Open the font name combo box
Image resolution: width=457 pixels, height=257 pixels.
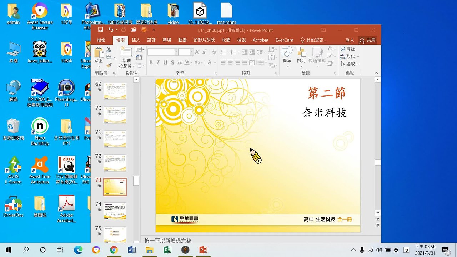click(162, 52)
